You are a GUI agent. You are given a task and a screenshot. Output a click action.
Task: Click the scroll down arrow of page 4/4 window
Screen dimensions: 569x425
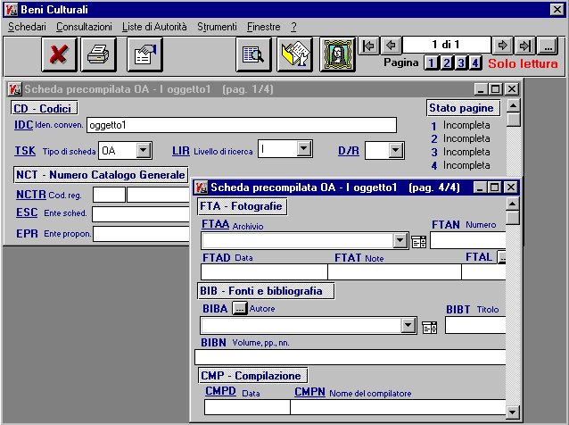[x=513, y=411]
